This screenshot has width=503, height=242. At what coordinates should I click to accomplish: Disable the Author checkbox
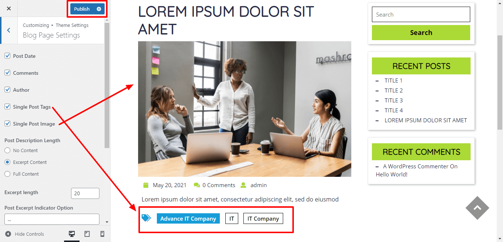[7, 90]
